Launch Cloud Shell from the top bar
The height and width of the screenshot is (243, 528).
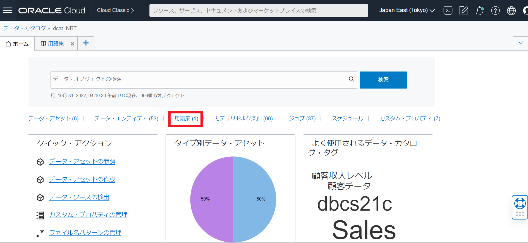(448, 11)
